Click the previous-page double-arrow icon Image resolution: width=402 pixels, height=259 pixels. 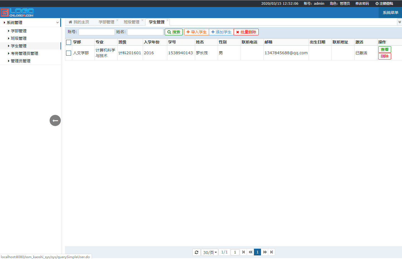(250, 252)
